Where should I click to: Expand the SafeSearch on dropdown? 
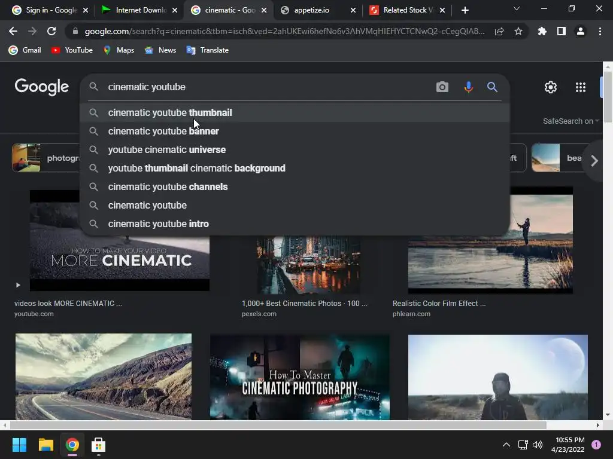click(570, 121)
